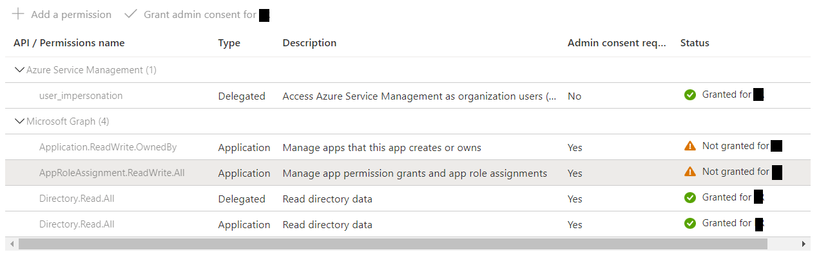Click 'No' admin consent value for user_impersonation
Viewport: 819px width, 259px height.
click(x=574, y=96)
